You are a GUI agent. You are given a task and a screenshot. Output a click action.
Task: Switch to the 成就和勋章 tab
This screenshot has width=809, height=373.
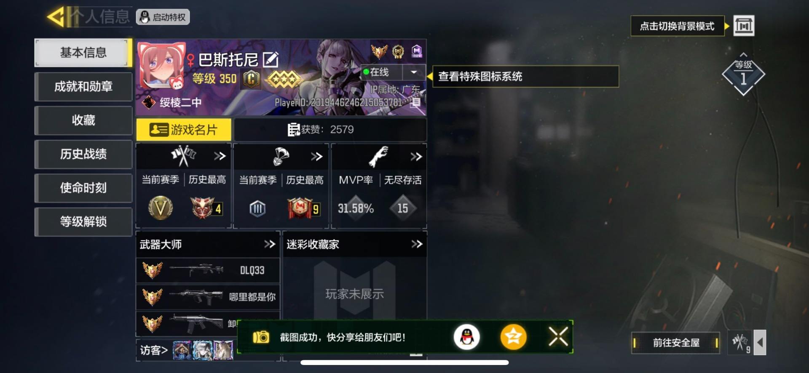(x=83, y=87)
